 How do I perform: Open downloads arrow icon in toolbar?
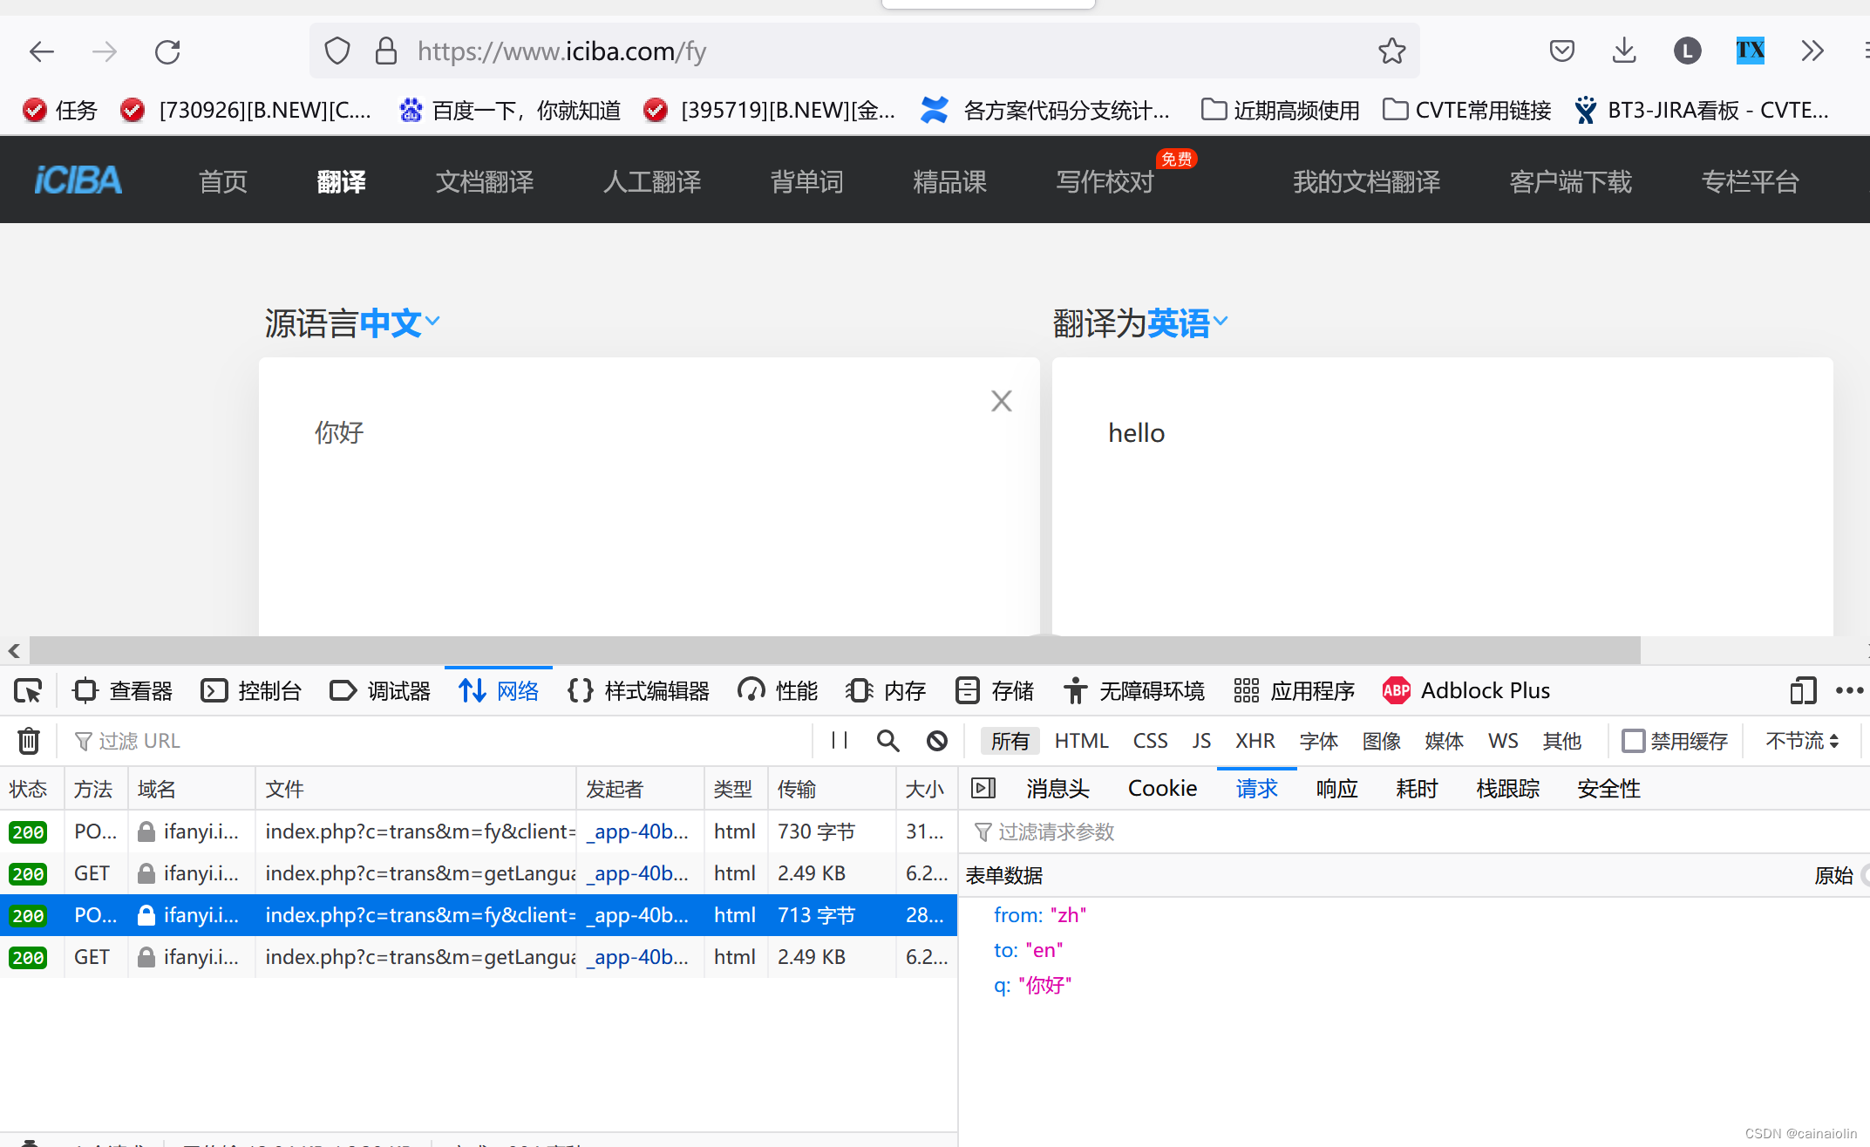point(1623,51)
